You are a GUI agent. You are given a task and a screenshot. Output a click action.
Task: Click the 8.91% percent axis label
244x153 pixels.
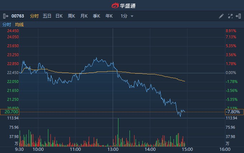(231, 31)
